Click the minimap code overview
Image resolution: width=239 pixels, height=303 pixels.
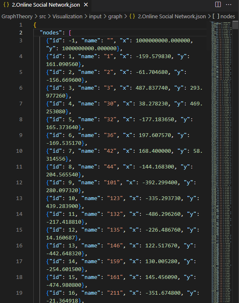pos(222,162)
